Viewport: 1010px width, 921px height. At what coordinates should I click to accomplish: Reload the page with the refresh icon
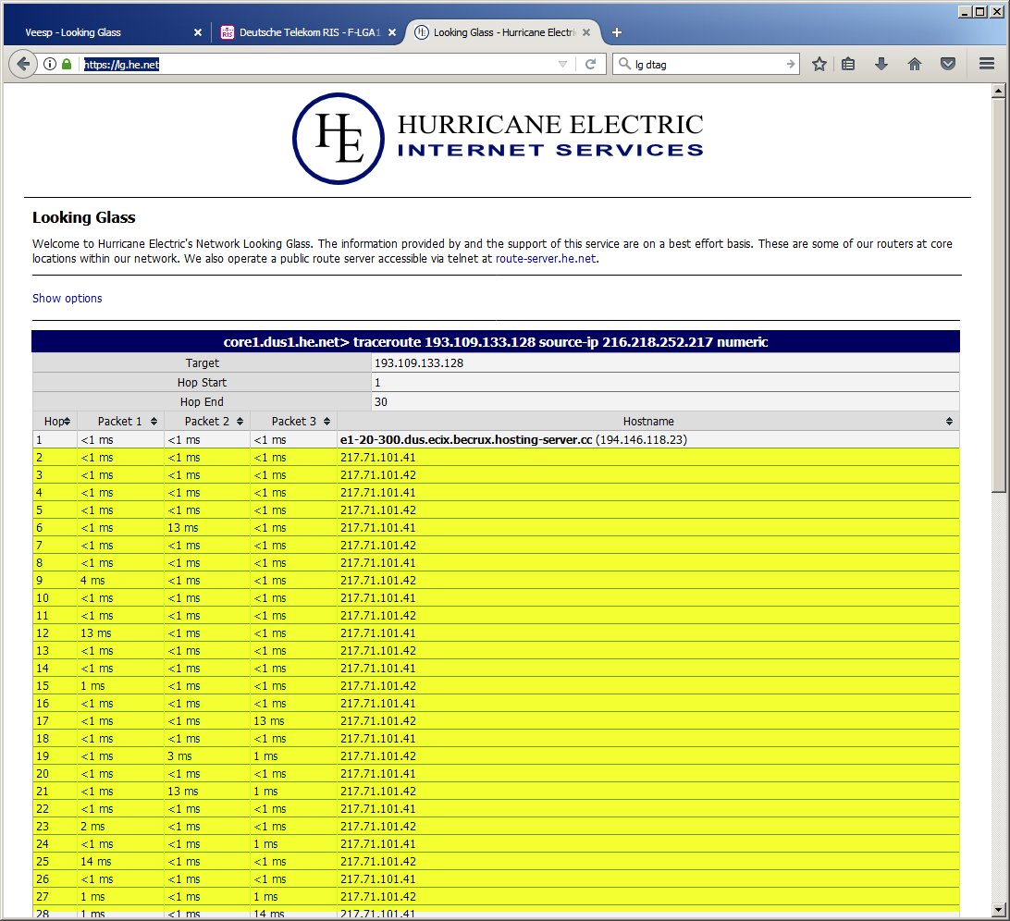pos(590,64)
